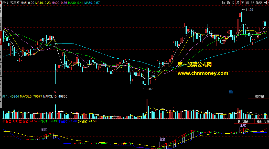
Task: Click the MA10: 9.23 label
Action: tap(43, 3)
